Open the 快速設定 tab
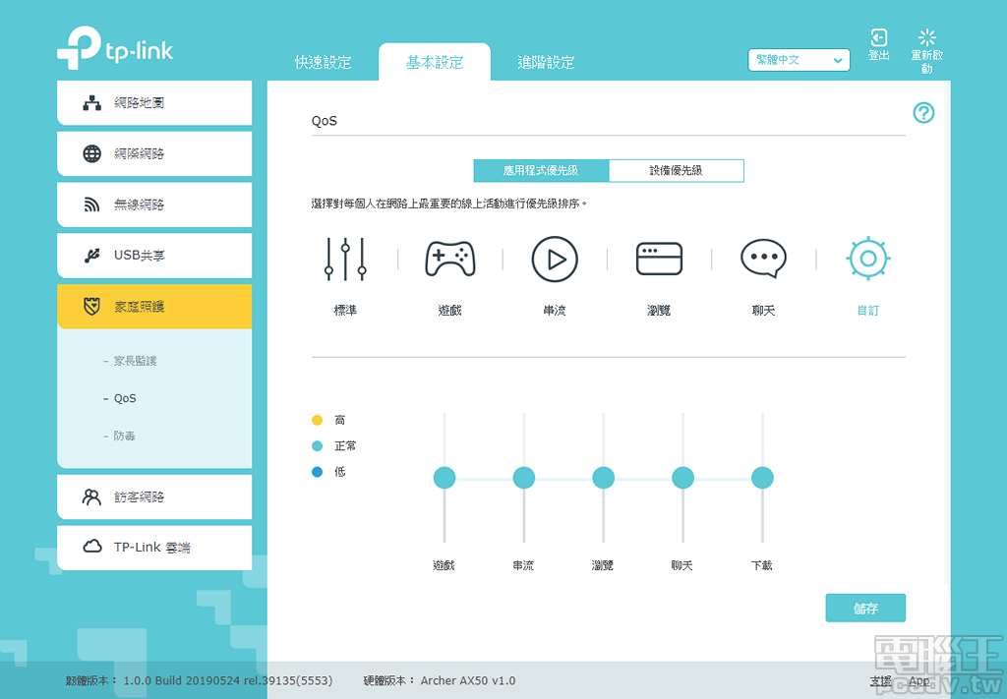This screenshot has width=1007, height=699. click(x=324, y=61)
